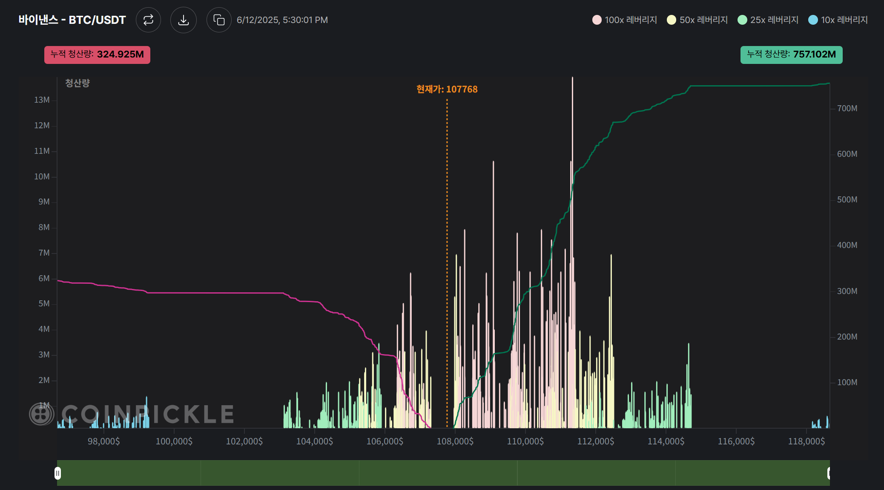Click the right handle of the zoom range slider

tap(829, 473)
